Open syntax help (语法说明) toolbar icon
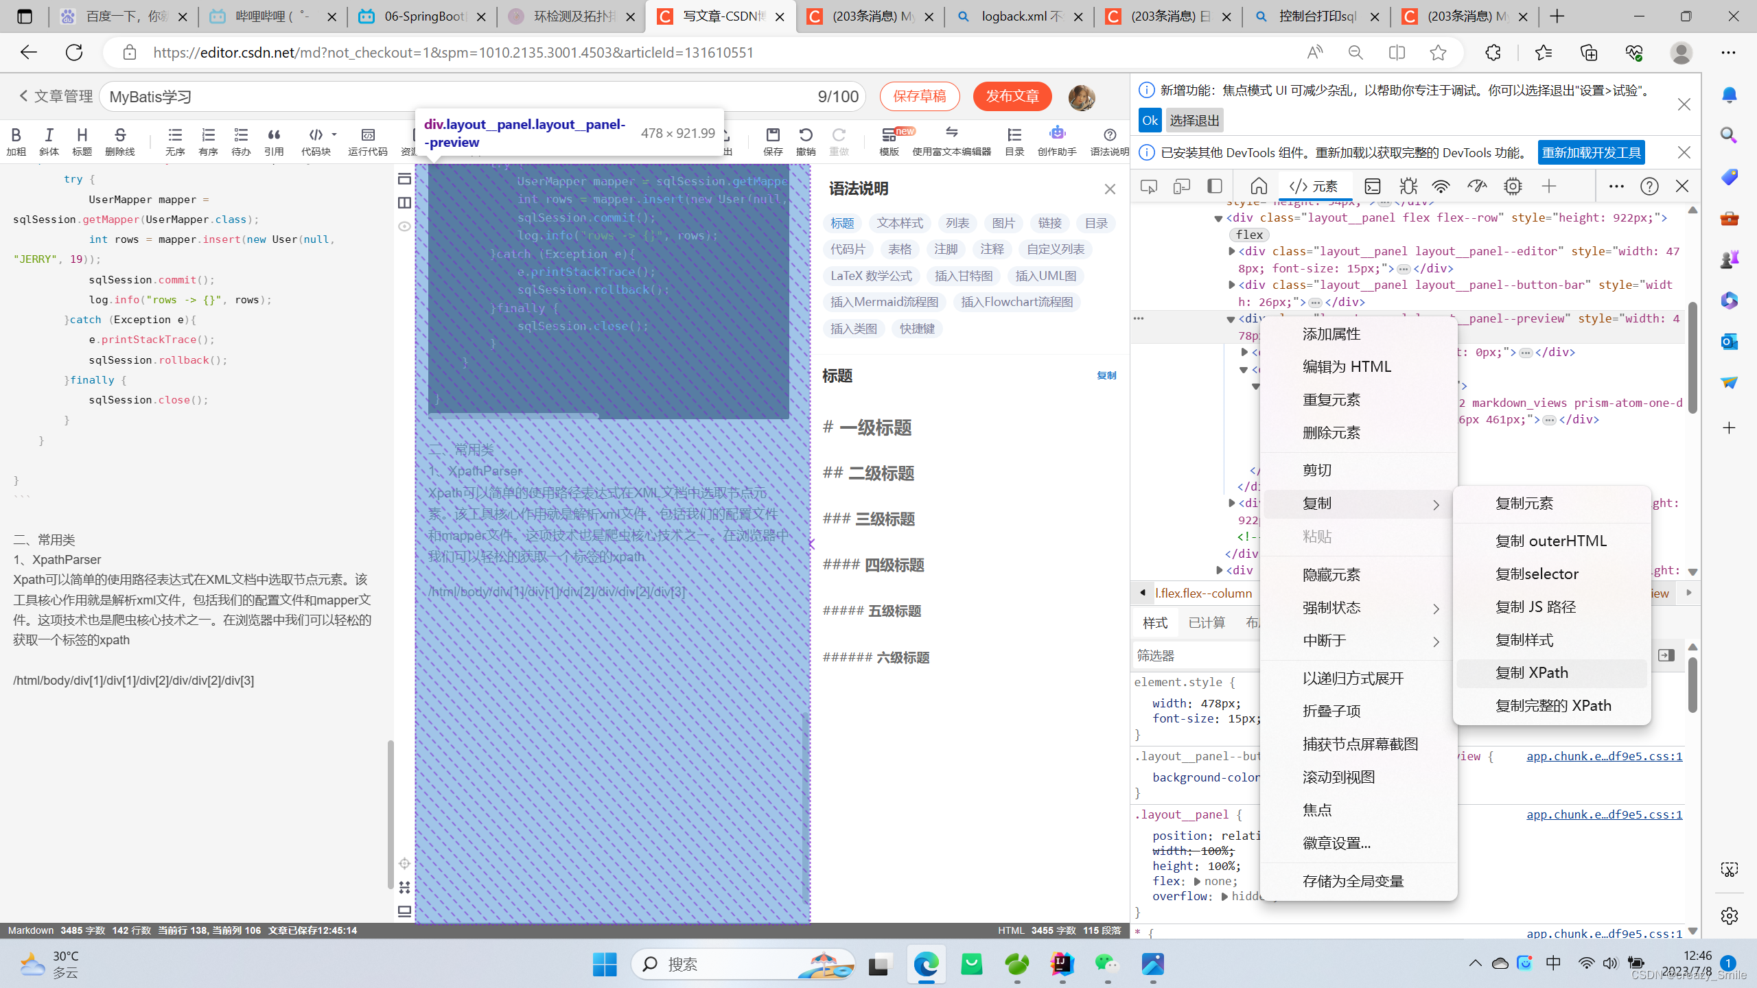 point(1110,141)
